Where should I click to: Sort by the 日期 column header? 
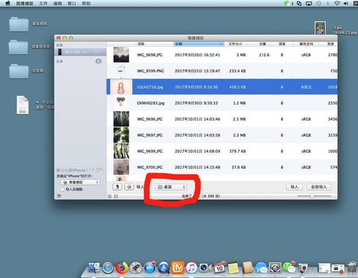pos(198,44)
